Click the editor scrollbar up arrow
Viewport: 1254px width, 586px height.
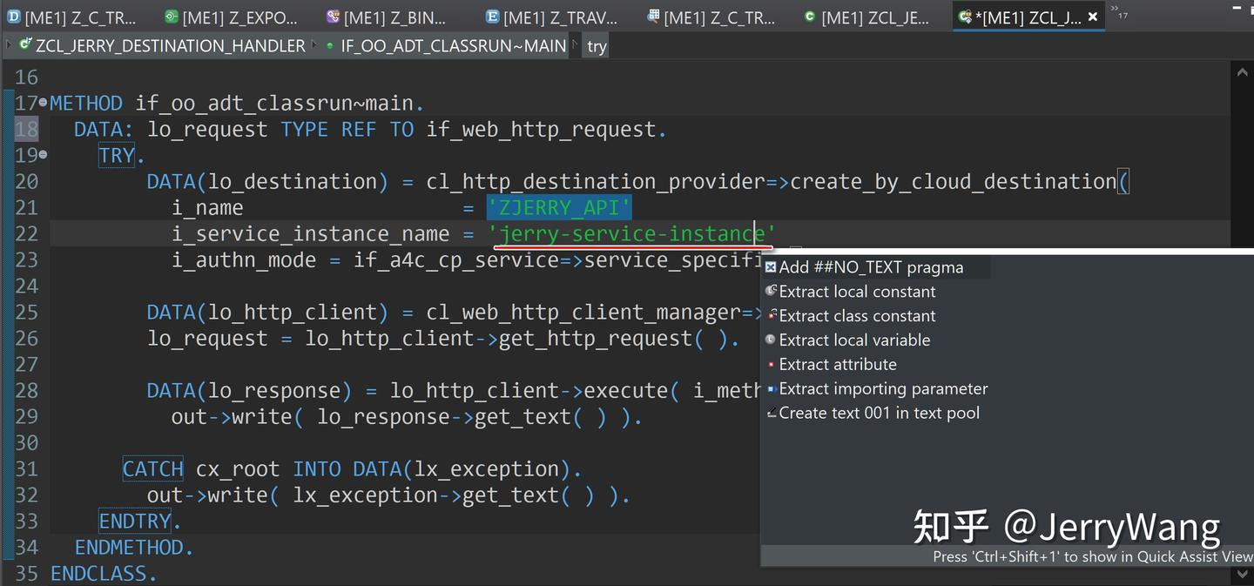[x=1243, y=74]
